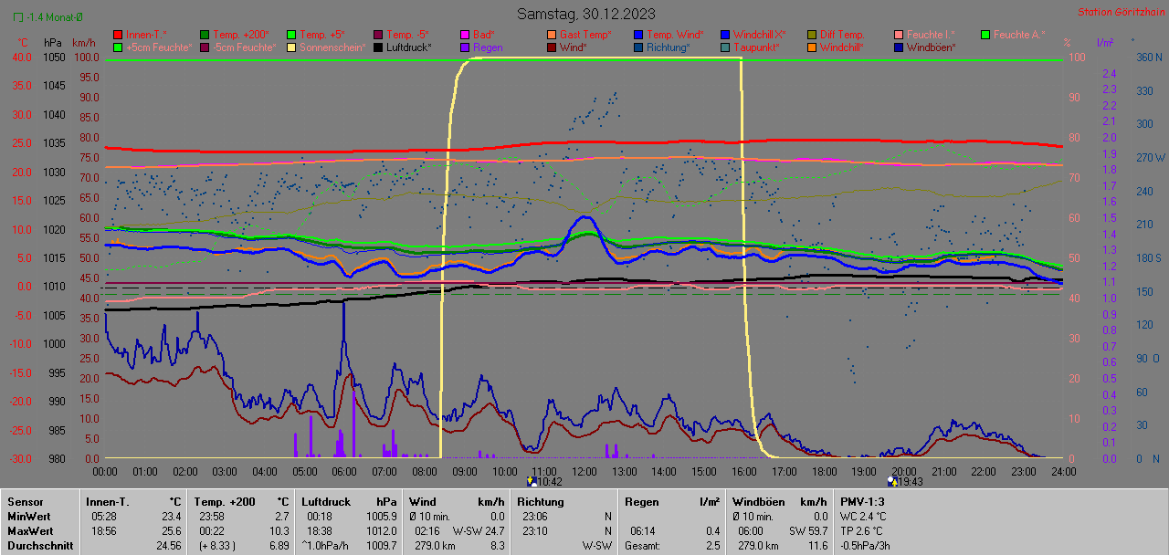1169x555 pixels.
Task: Click the maroon Temp. -5 legend swatch
Action: point(378,35)
